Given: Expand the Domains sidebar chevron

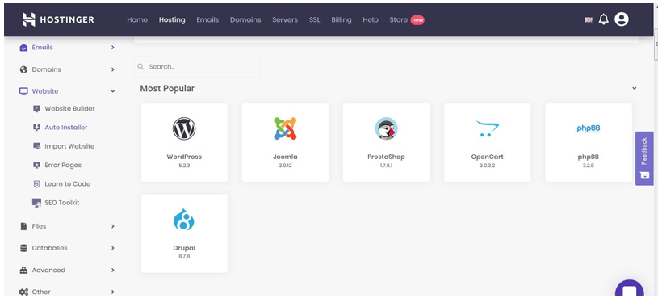Looking at the screenshot, I should point(112,69).
